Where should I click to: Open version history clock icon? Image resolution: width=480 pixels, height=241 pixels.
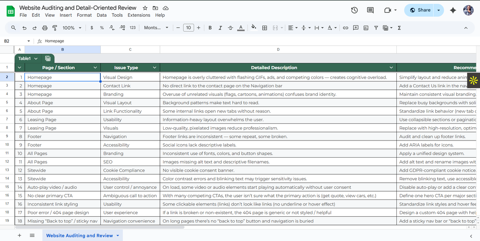coord(354,10)
